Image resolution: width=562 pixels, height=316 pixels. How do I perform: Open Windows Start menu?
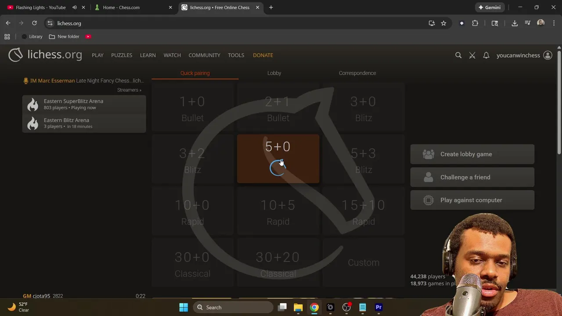[184, 307]
